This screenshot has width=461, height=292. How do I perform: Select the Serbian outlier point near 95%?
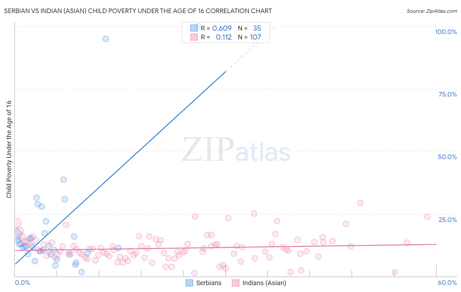[106, 39]
